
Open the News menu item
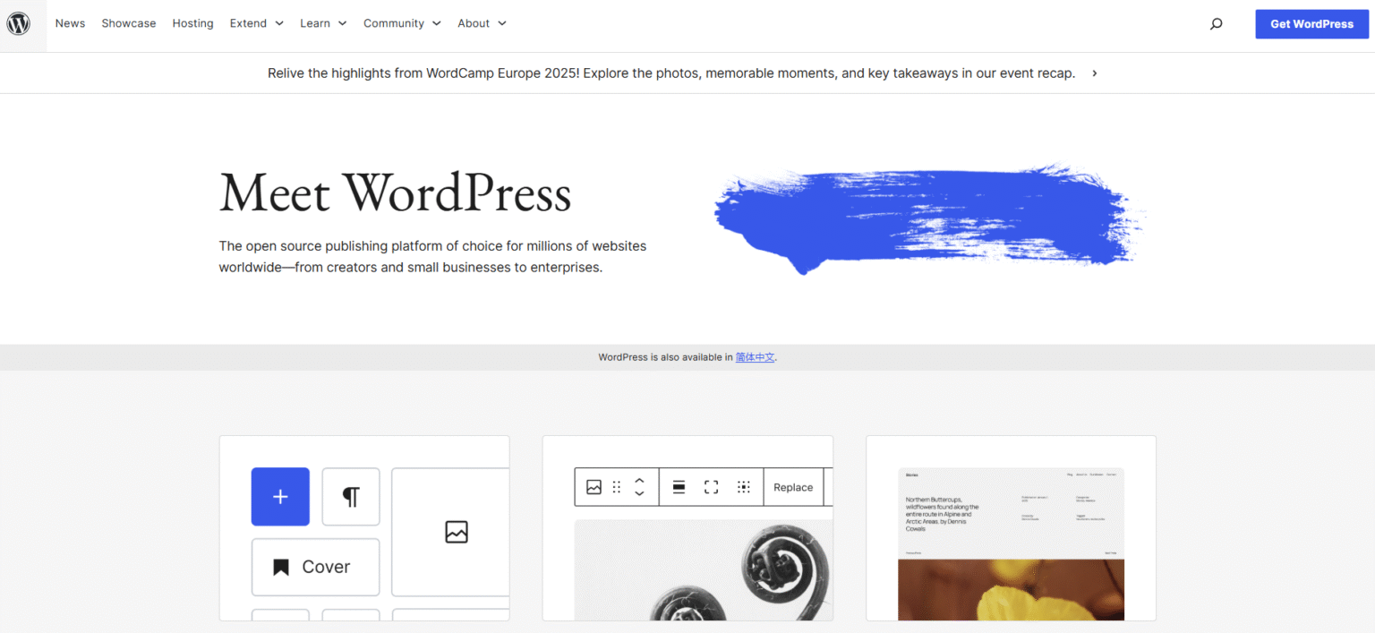coord(70,23)
